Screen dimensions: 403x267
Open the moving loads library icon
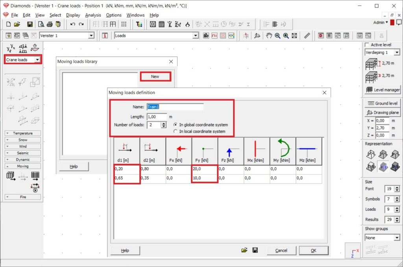tap(11, 176)
